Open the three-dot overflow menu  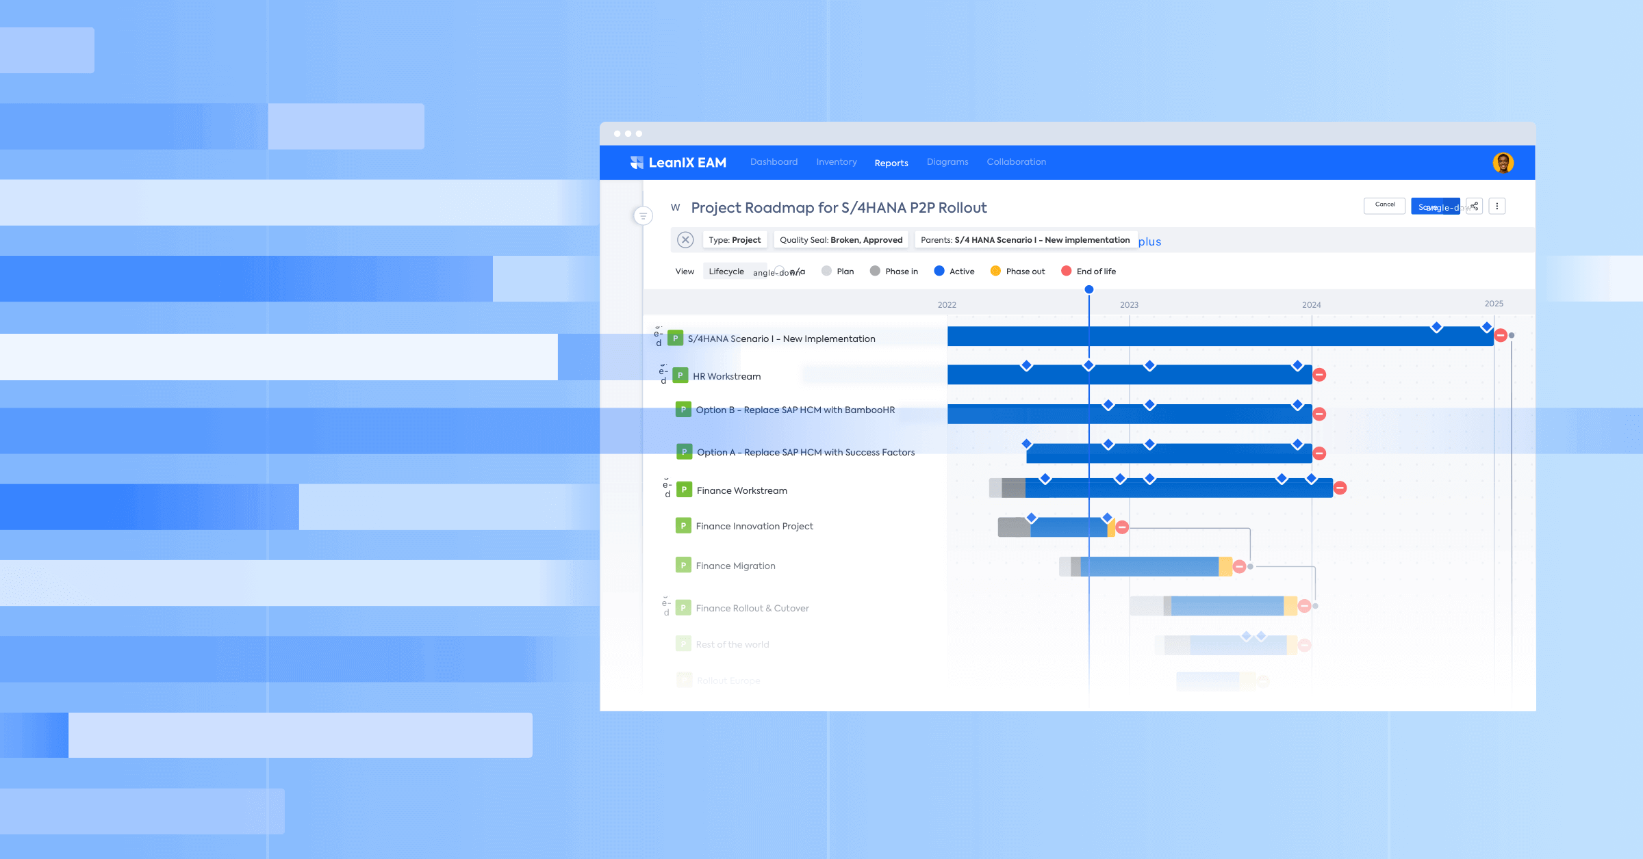pyautogui.click(x=1497, y=206)
